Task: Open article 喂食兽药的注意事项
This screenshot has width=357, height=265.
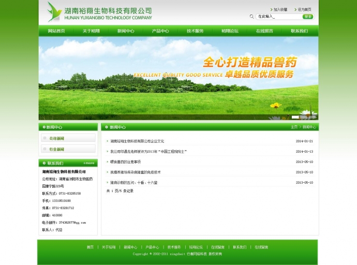Action: click(125, 161)
